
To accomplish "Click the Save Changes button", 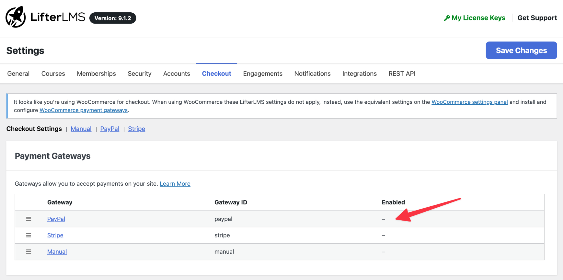I will 521,51.
